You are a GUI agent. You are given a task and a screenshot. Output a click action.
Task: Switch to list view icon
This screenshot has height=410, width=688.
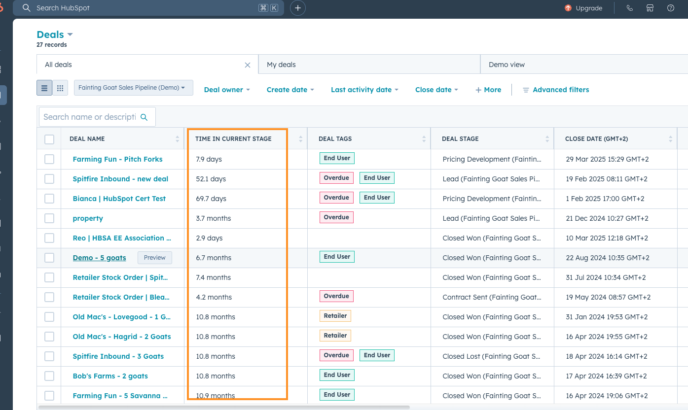pyautogui.click(x=44, y=88)
